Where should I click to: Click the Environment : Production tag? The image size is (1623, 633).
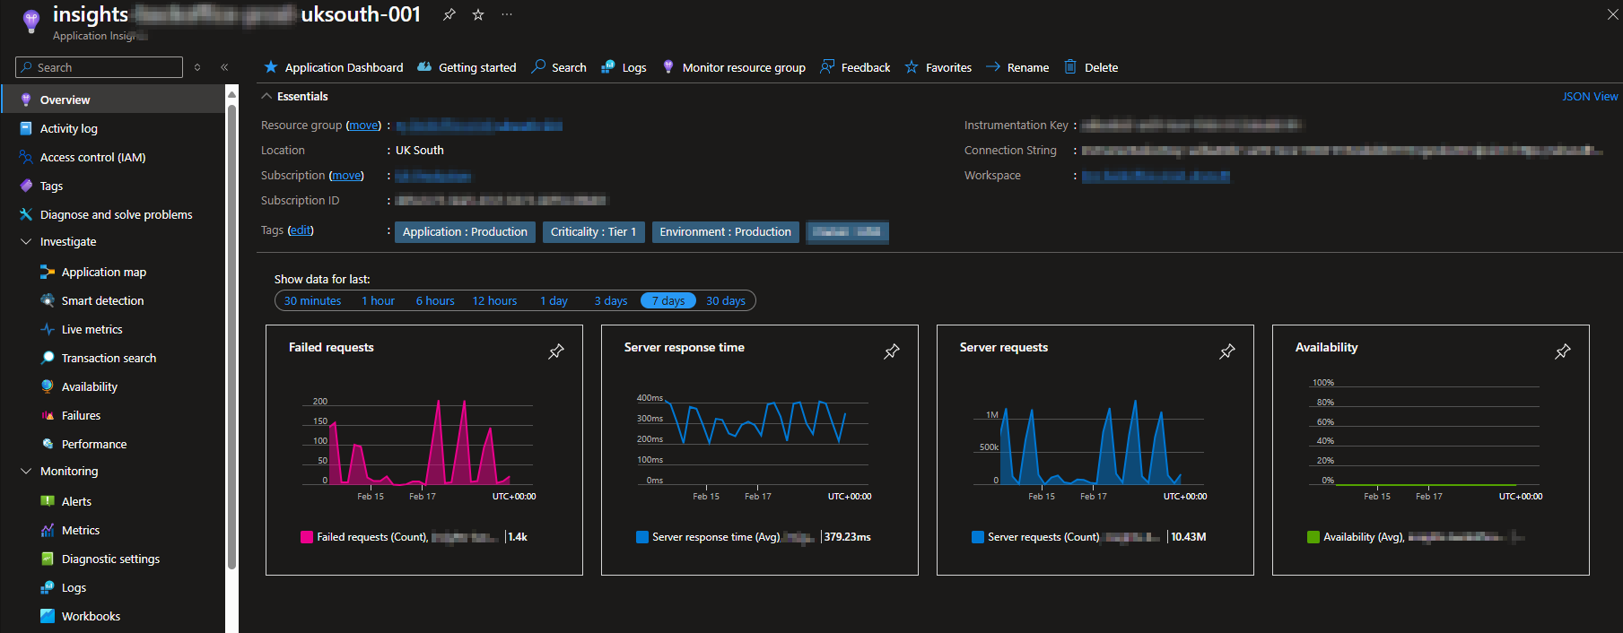[x=725, y=232]
